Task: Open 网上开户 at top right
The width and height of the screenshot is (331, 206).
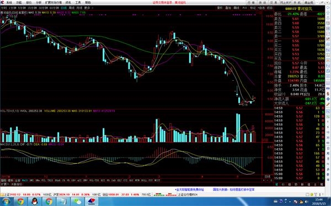Action: tap(286, 3)
